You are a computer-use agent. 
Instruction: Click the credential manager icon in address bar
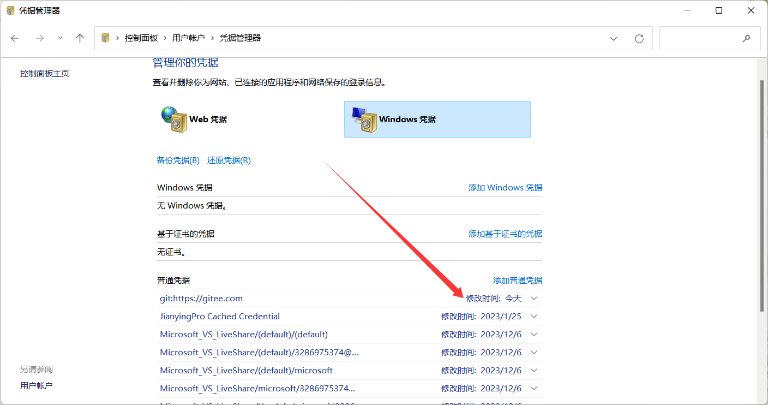(x=106, y=38)
